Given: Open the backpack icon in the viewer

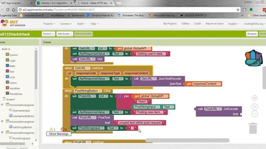Looking at the screenshot, I should 254,58.
